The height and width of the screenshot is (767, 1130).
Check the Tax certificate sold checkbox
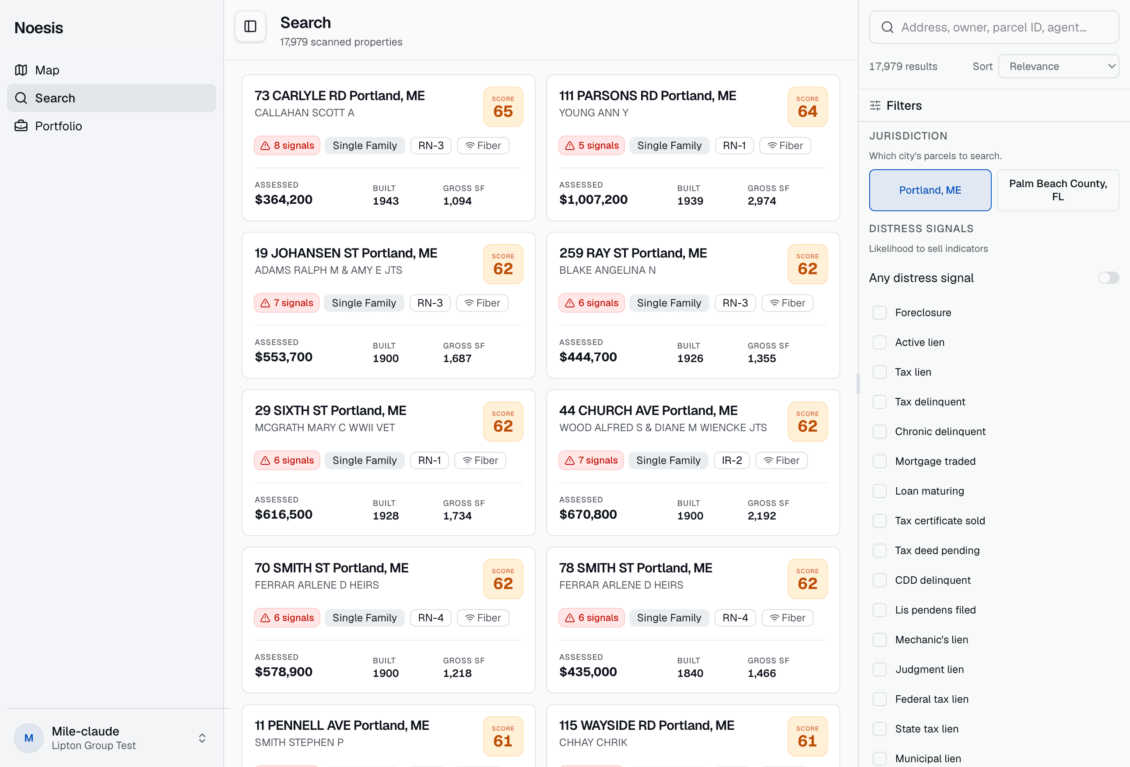pos(879,520)
